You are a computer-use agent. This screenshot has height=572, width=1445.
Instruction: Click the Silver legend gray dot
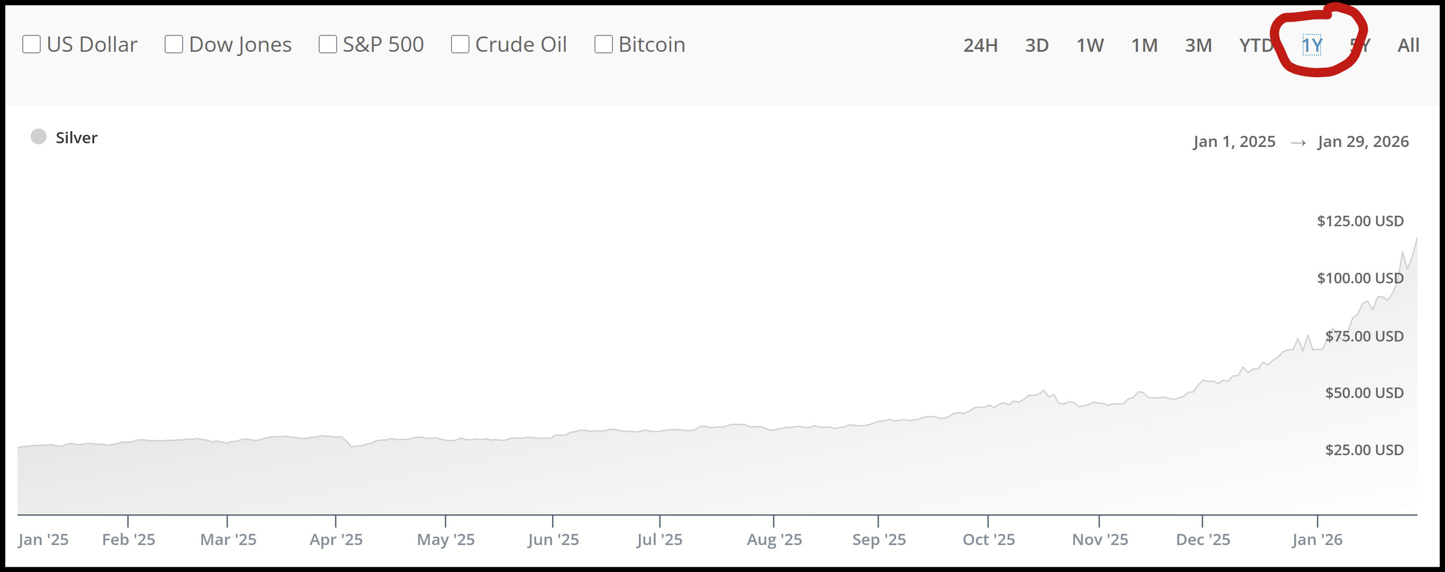(39, 137)
